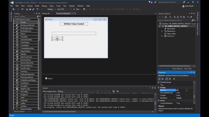Open the Any CPU platform dropdown
This screenshot has width=209, height=117.
(65, 9)
